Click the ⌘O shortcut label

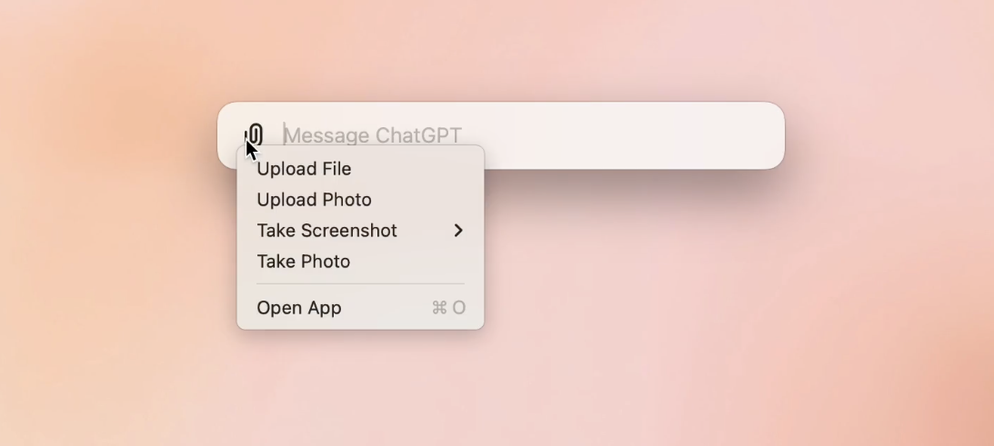click(448, 308)
